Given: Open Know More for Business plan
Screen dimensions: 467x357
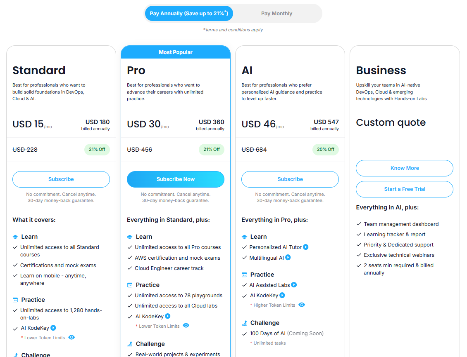Looking at the screenshot, I should click(404, 168).
